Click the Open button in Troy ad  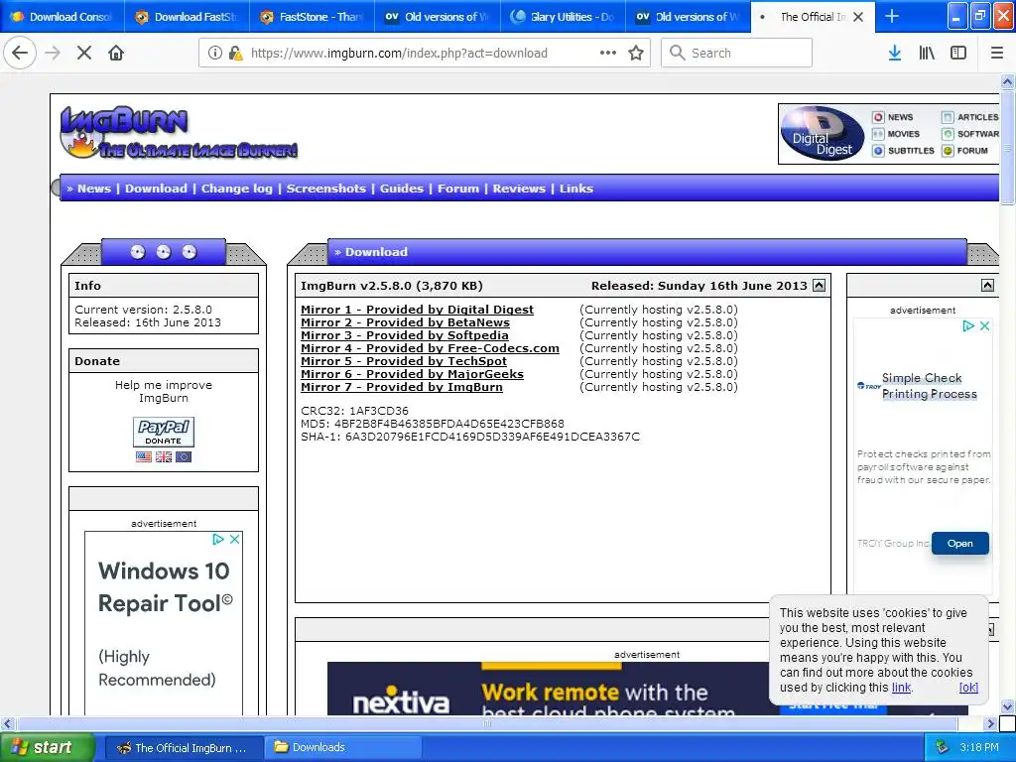tap(960, 543)
